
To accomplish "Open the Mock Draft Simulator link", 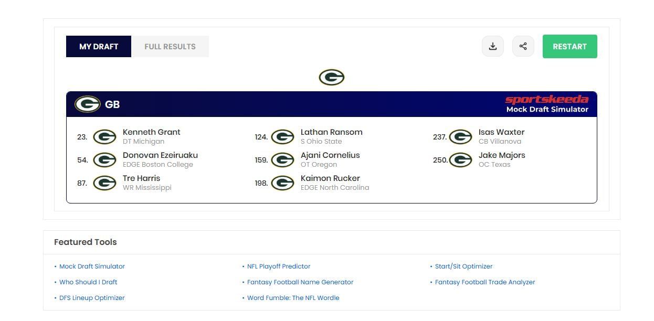I will 92,266.
